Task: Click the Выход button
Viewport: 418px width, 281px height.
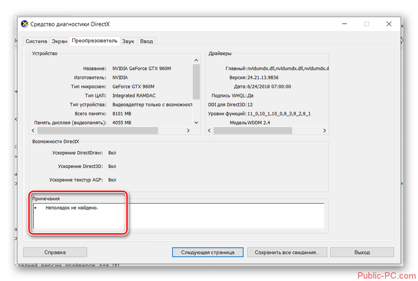Action: [x=362, y=252]
